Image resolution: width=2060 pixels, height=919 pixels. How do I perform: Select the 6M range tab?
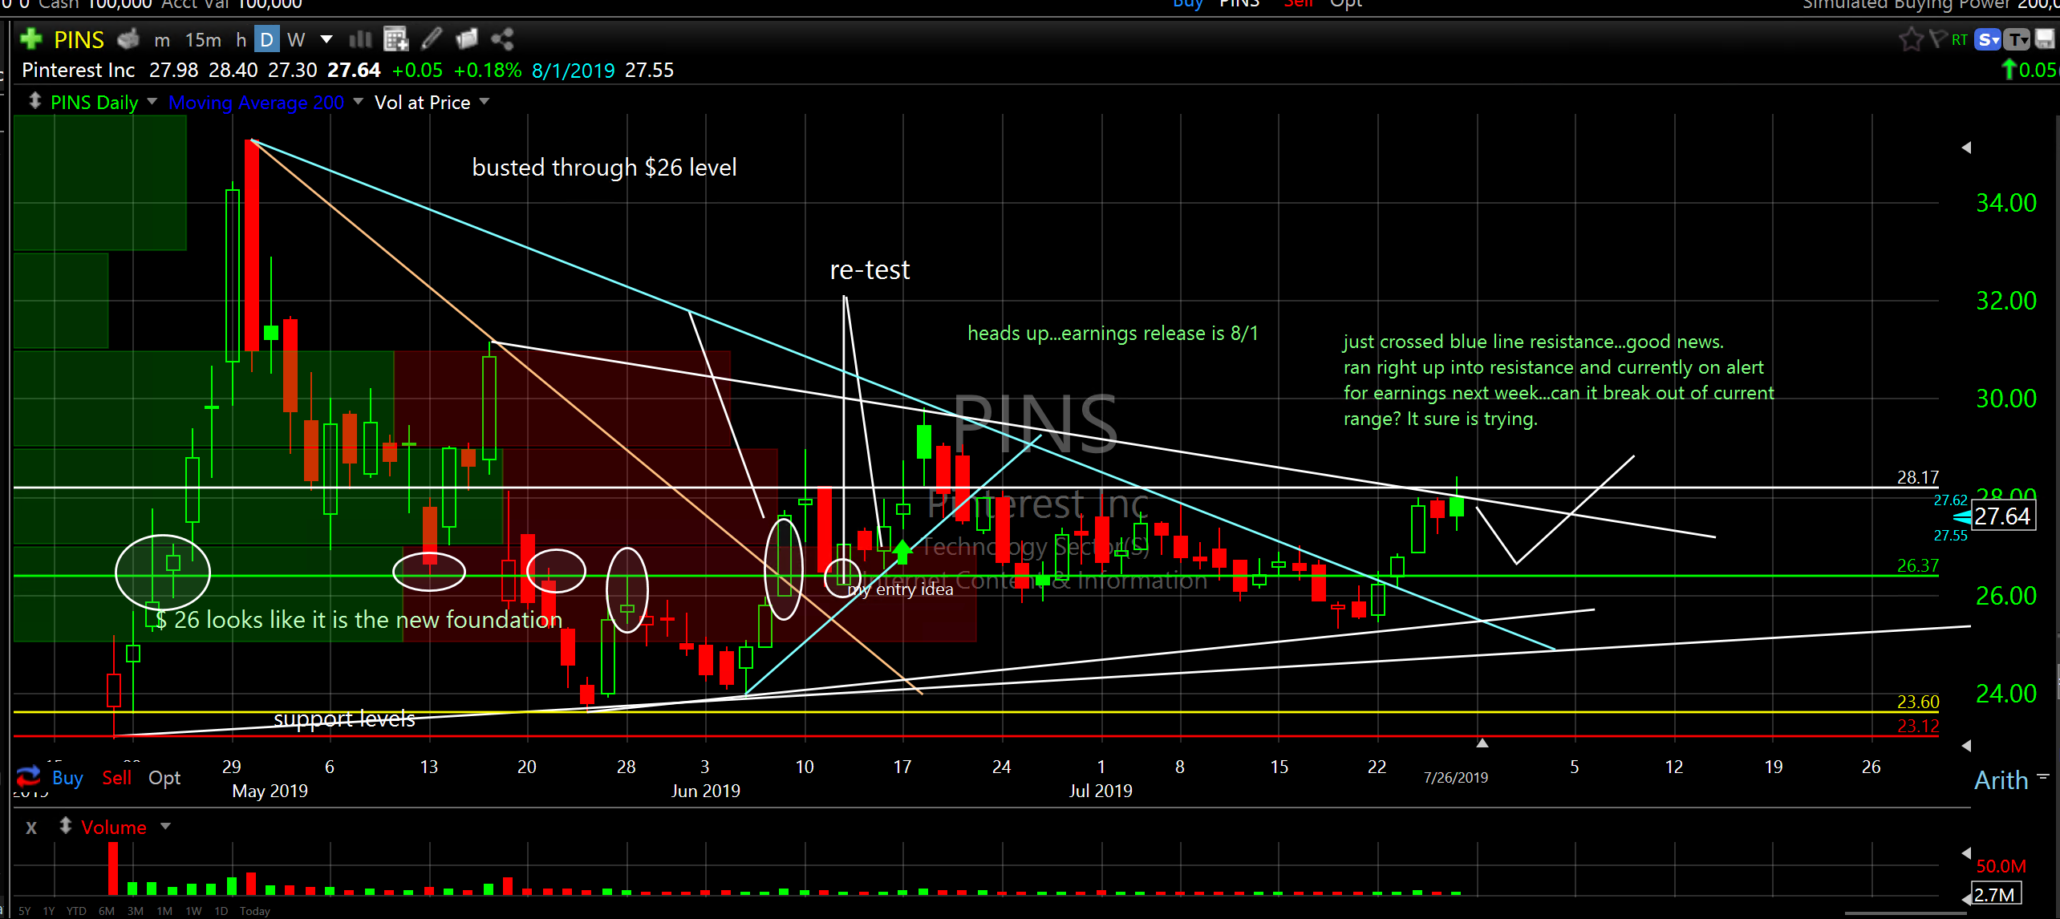[106, 911]
